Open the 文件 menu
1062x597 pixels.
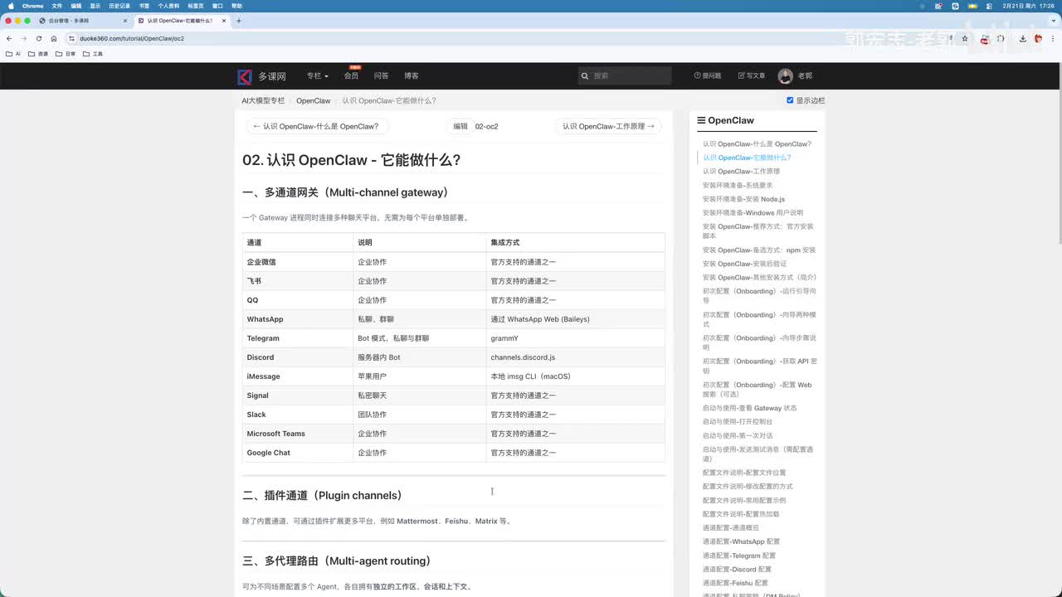pos(57,6)
